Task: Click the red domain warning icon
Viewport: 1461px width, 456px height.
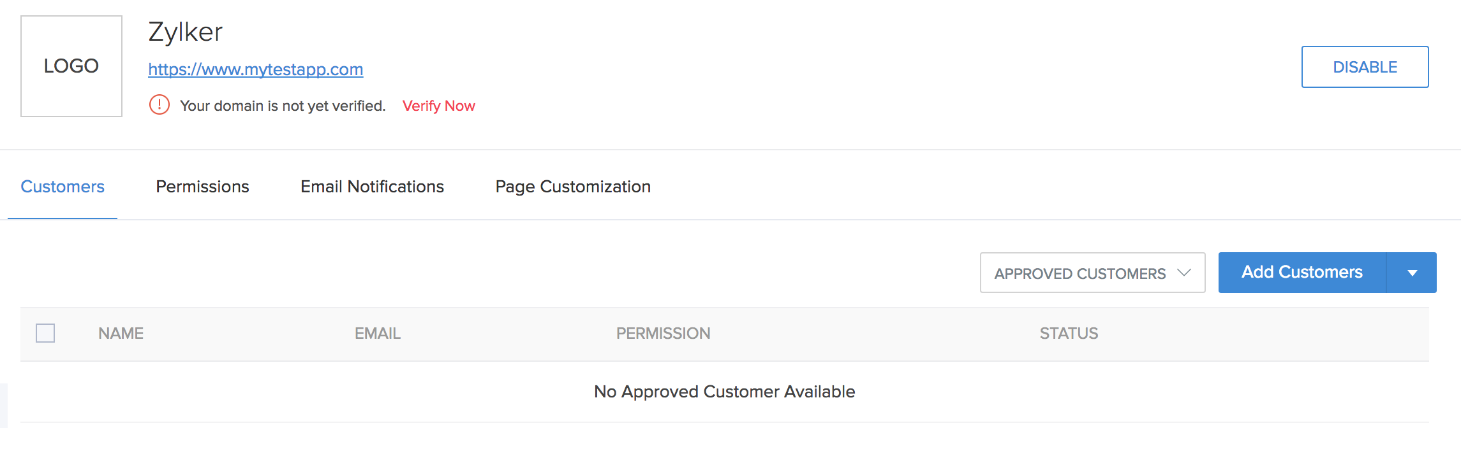Action: pyautogui.click(x=159, y=104)
